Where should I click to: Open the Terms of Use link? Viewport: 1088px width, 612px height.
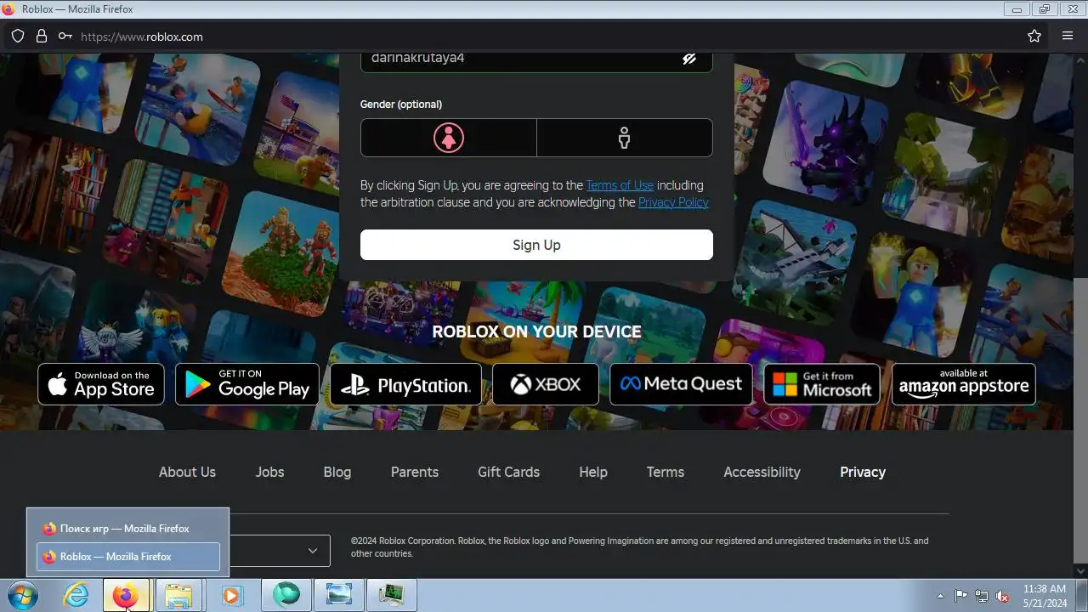coord(620,185)
